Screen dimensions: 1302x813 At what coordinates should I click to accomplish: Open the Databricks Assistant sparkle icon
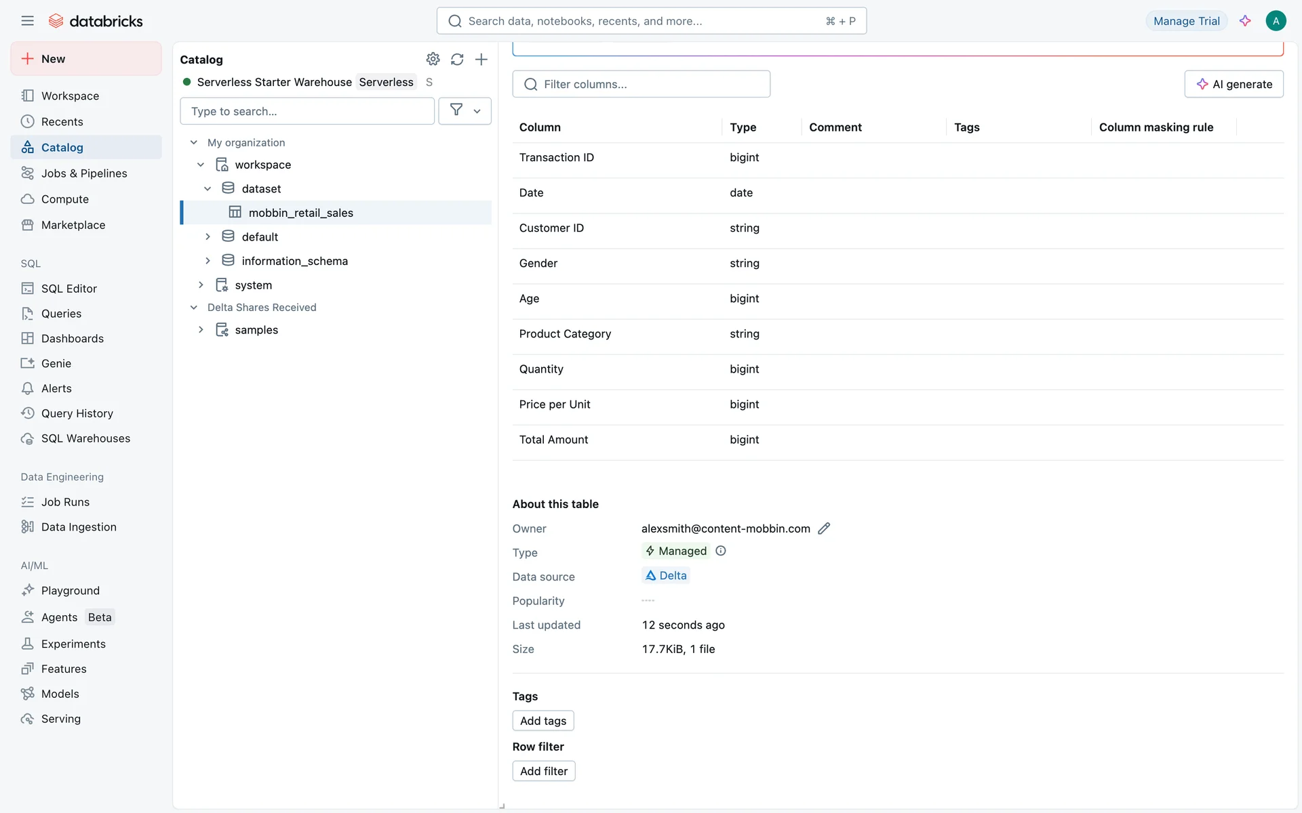coord(1245,21)
